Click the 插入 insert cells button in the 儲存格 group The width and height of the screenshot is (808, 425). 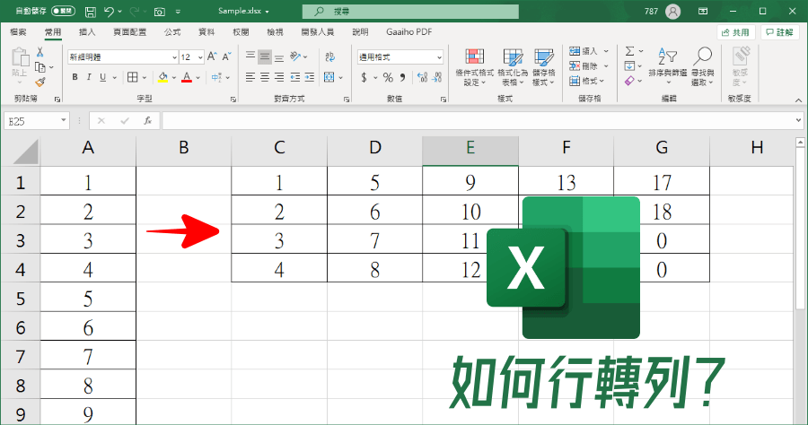tap(584, 51)
